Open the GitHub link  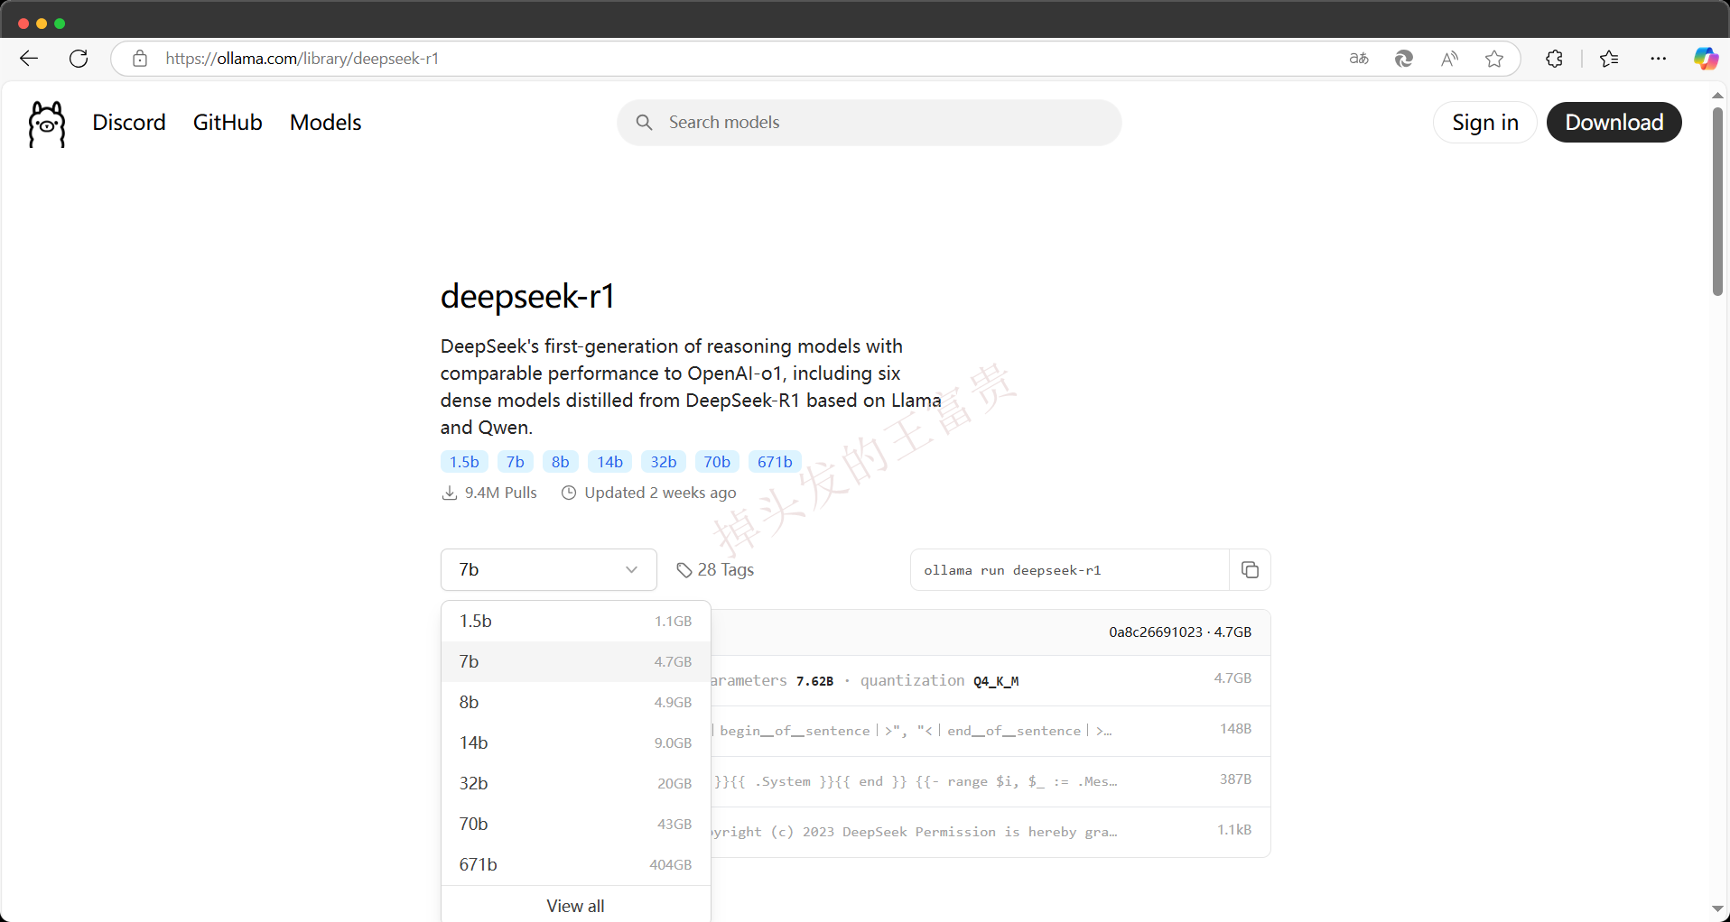pyautogui.click(x=228, y=123)
